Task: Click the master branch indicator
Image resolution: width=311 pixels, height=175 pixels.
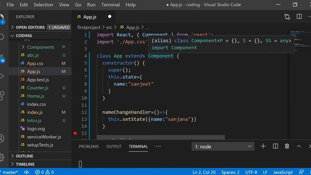Action: [9, 172]
